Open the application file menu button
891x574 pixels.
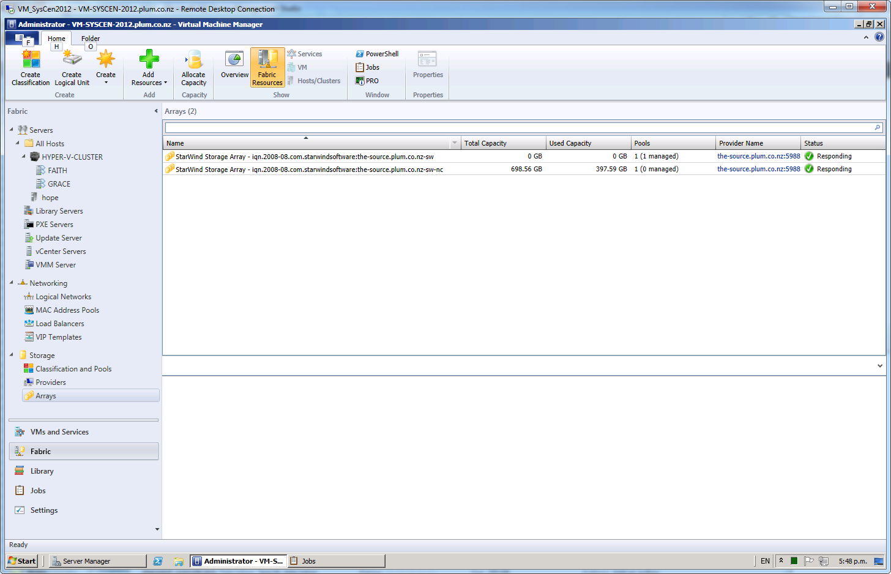coord(21,38)
